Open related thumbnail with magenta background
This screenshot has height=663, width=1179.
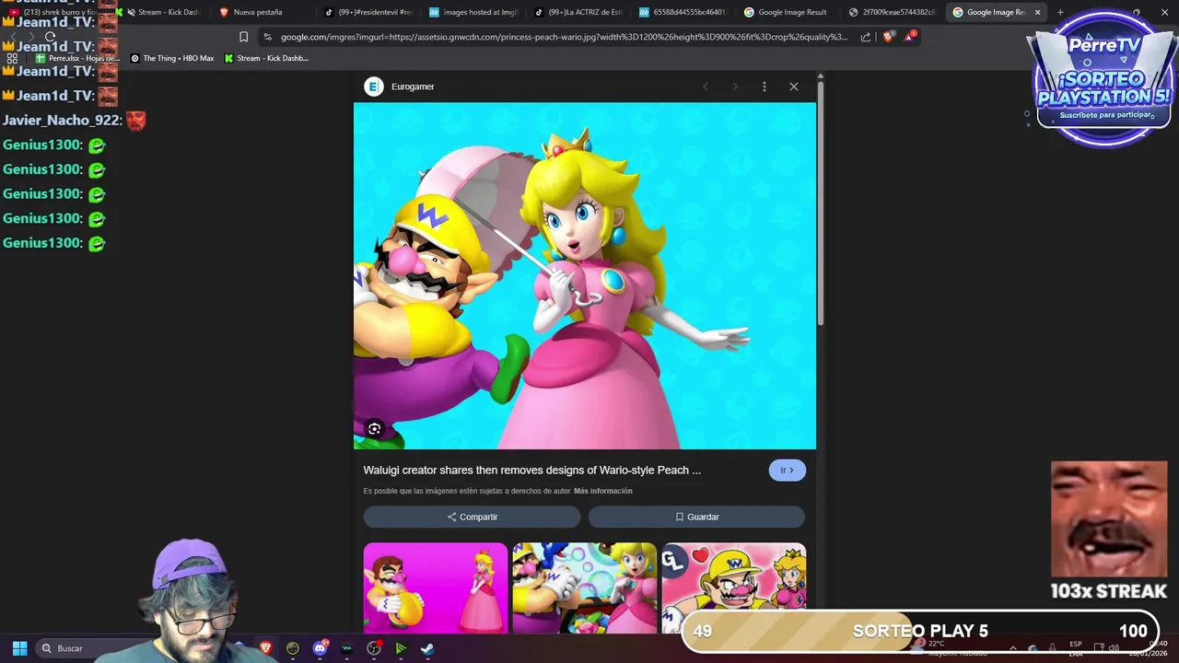(436, 588)
